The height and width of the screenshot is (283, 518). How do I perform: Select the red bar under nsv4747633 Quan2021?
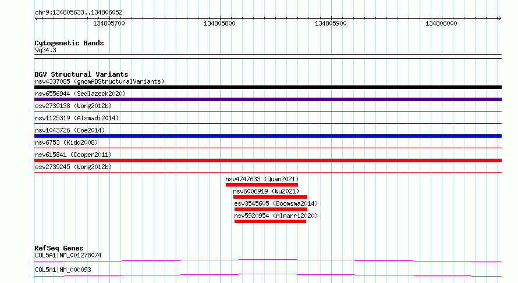262,185
